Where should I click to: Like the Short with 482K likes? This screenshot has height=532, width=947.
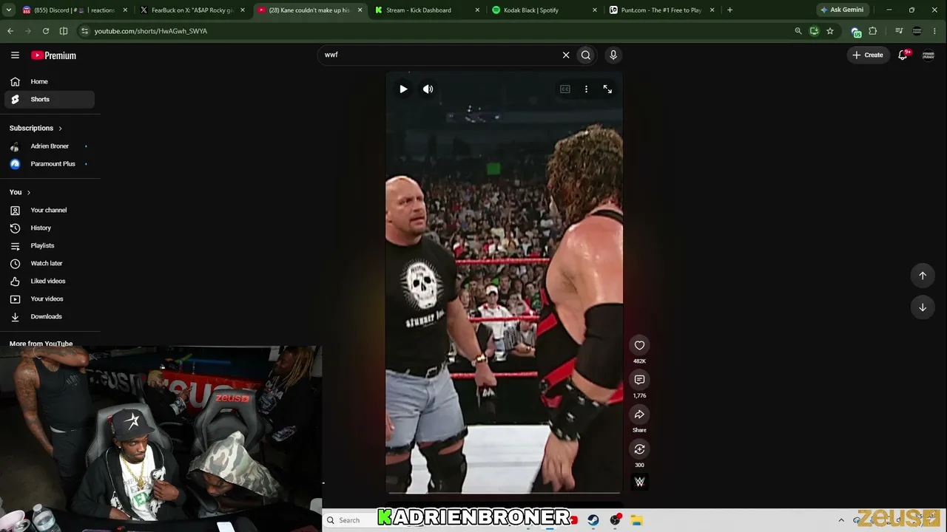639,345
